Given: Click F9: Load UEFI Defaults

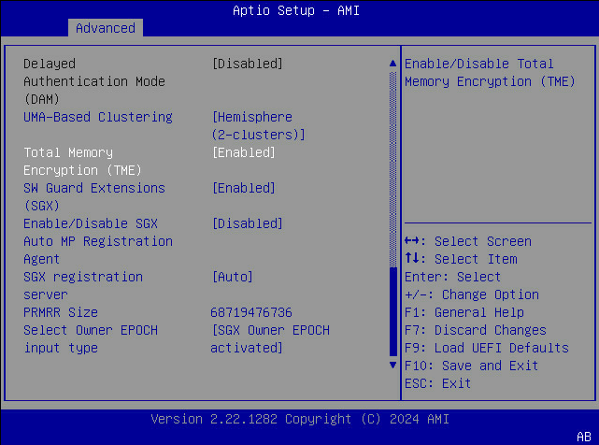Looking at the screenshot, I should pos(486,348).
